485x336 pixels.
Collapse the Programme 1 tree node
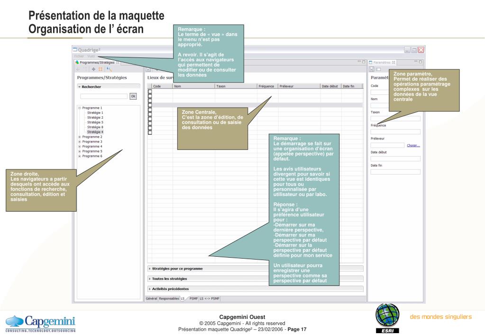80,108
